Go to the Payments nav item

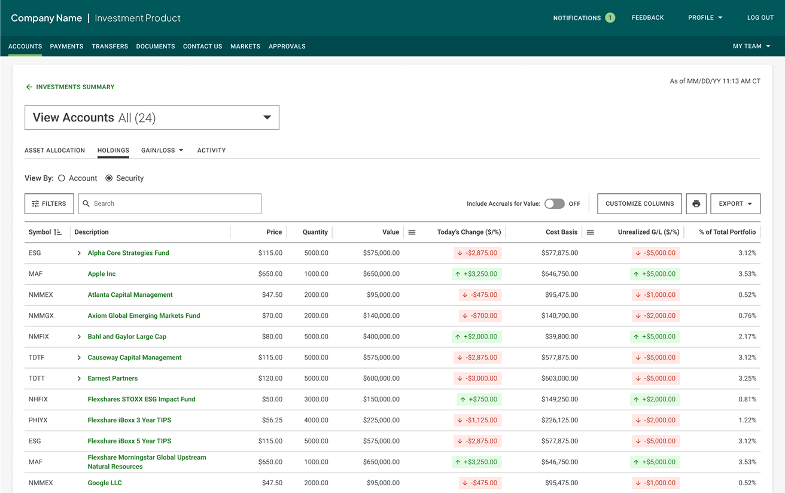click(x=66, y=46)
